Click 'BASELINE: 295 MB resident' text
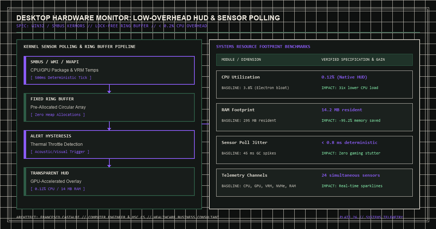This screenshot has width=436, height=229. (x=249, y=121)
